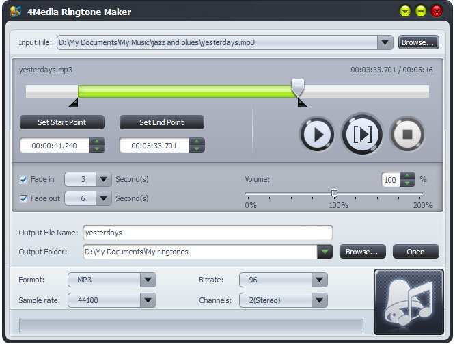The width and height of the screenshot is (455, 344).
Task: Open the Bitrate dropdown showing 96
Action: (x=320, y=280)
